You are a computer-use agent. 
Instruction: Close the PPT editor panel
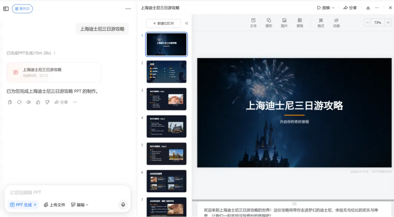(390, 8)
